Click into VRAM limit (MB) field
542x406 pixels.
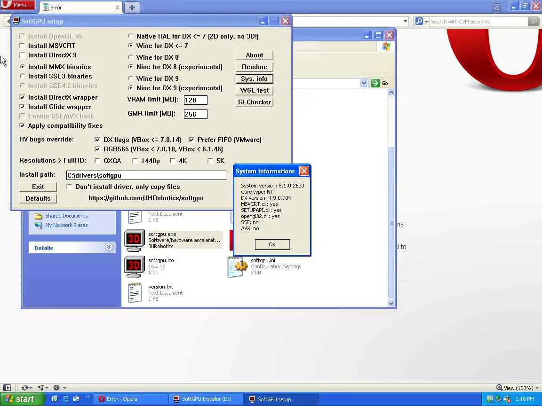[x=196, y=100]
